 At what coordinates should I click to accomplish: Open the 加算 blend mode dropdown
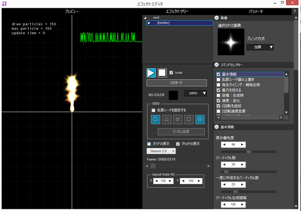click(260, 47)
